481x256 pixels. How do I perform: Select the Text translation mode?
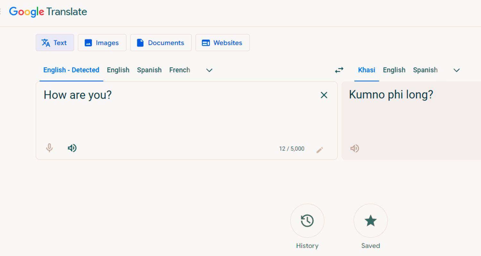tap(55, 43)
